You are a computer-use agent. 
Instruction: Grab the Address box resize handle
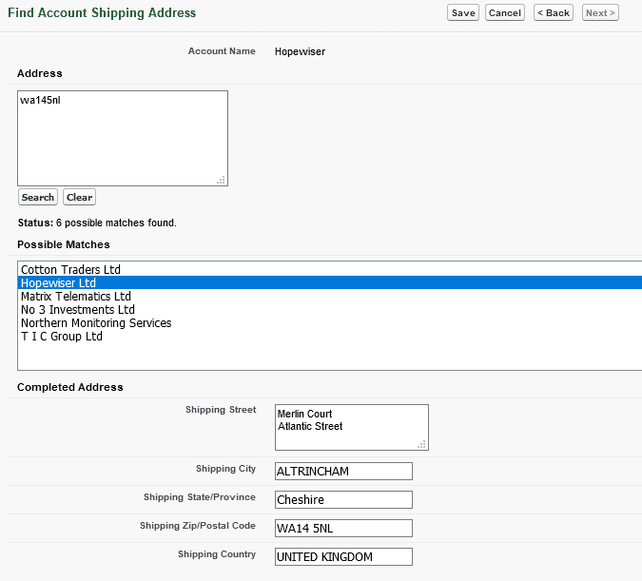tap(222, 180)
